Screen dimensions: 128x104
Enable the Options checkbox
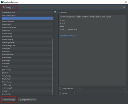click(x=60, y=93)
